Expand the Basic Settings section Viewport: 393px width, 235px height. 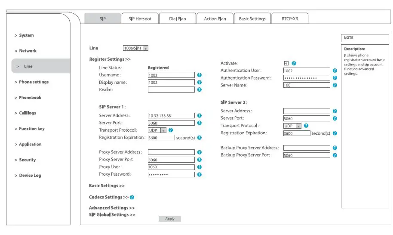click(107, 186)
